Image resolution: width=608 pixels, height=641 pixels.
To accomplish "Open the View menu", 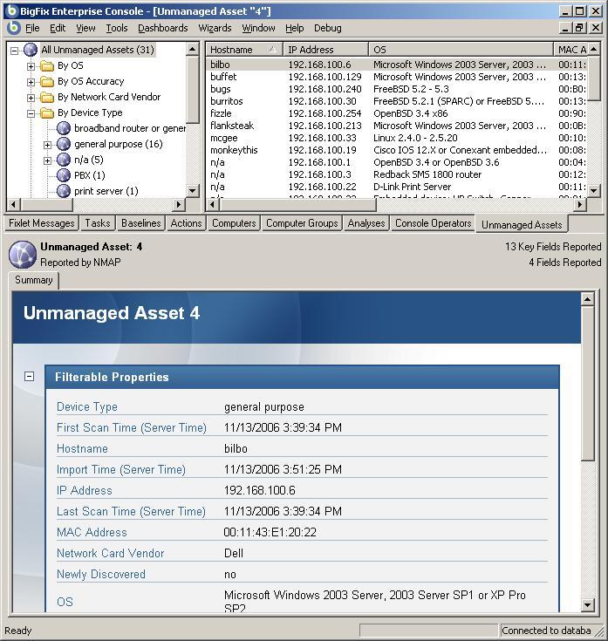I will click(x=85, y=28).
